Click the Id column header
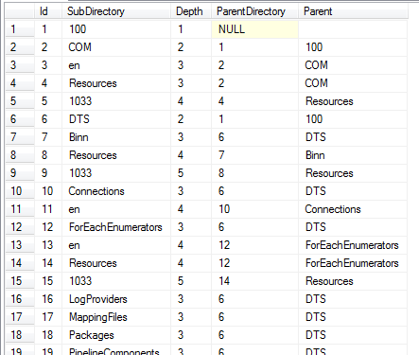Viewport: 419px width, 355px height. (48, 11)
